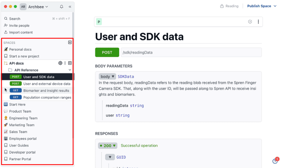Open API docs three-dot options menu
The width and height of the screenshot is (282, 168).
point(65,63)
